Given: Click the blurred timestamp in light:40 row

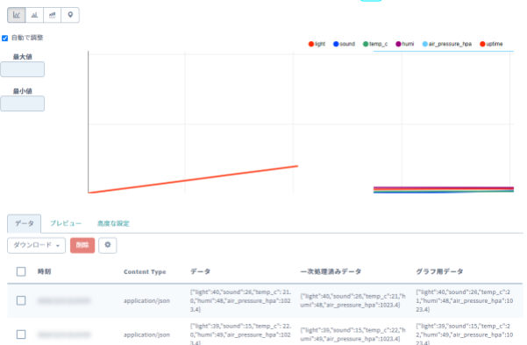Looking at the screenshot, I should [64, 300].
